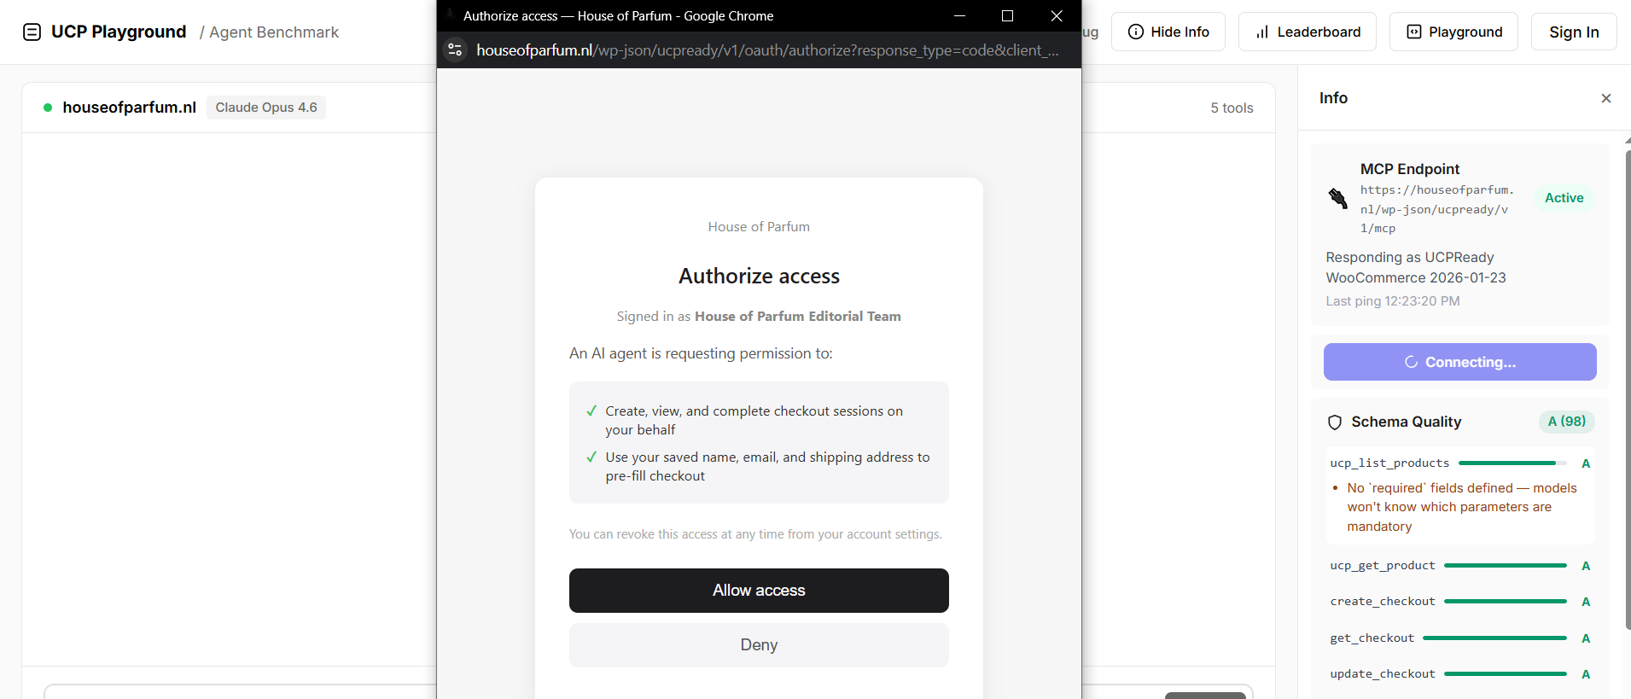The width and height of the screenshot is (1631, 699).
Task: Open the Leaderboard page
Action: 1307,32
